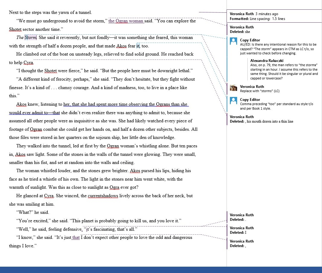The image size is (322, 273).
Task: Click the line 'Next to the steps was the yawn'
Action: 50,12
